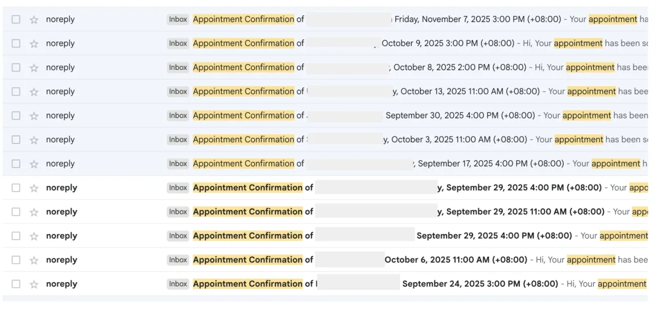656x309 pixels.
Task: Check the September 29, 11:00 AM email
Action: pos(16,212)
